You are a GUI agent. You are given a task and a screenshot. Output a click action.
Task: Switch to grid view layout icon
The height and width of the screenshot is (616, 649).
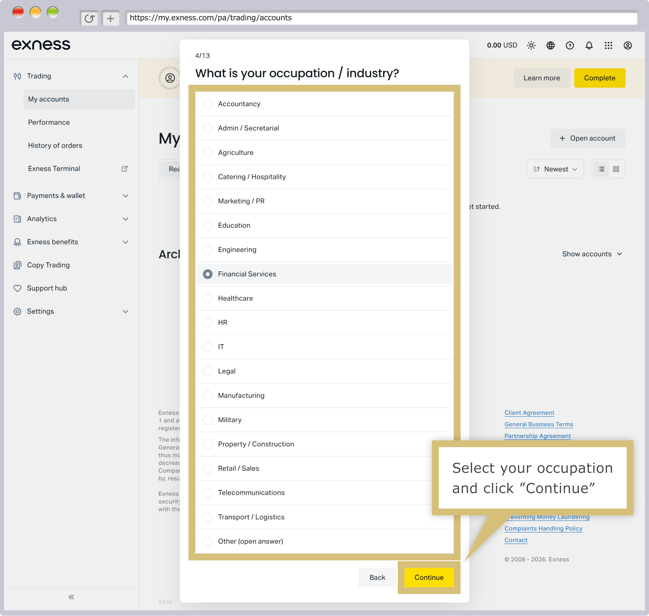click(616, 169)
